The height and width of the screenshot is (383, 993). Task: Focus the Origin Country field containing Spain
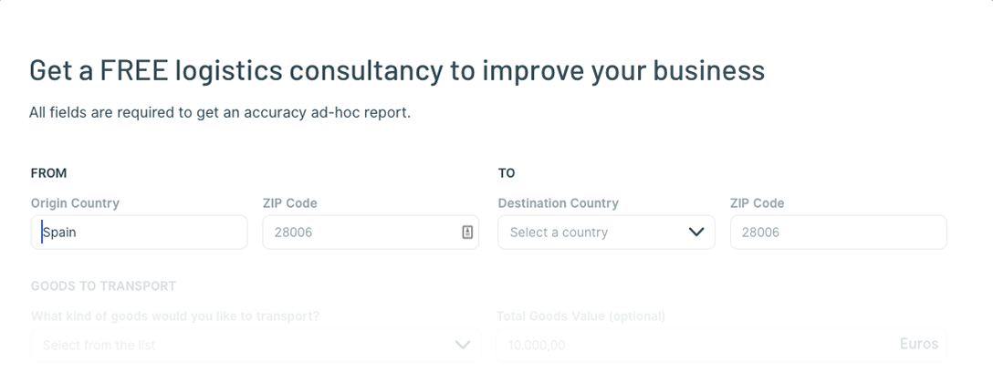click(140, 233)
